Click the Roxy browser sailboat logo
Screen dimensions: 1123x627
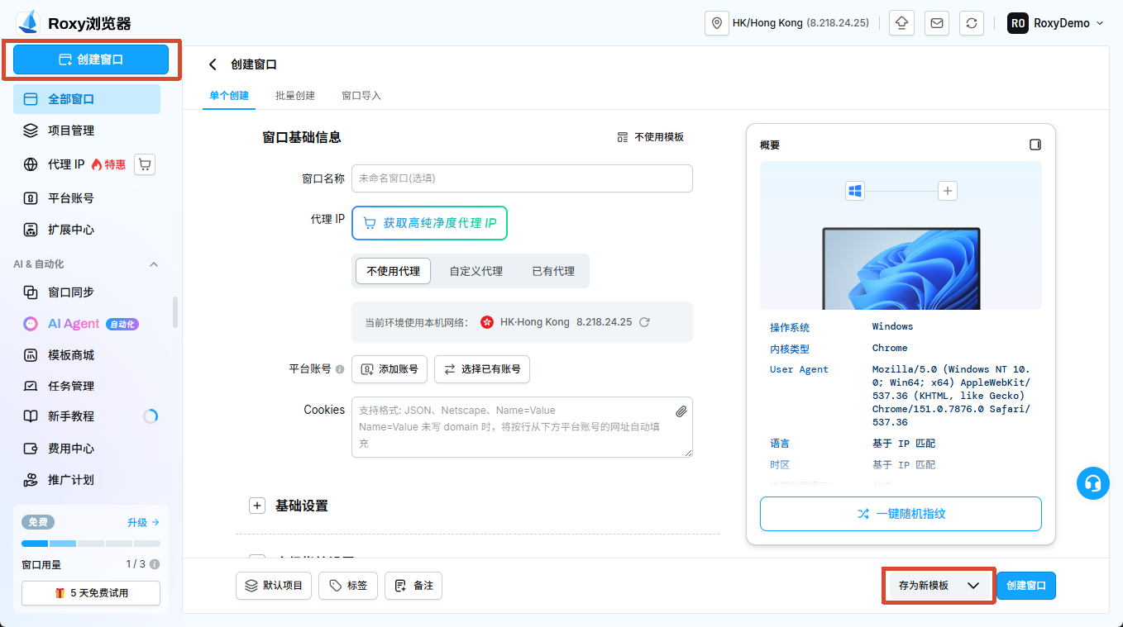pos(29,22)
